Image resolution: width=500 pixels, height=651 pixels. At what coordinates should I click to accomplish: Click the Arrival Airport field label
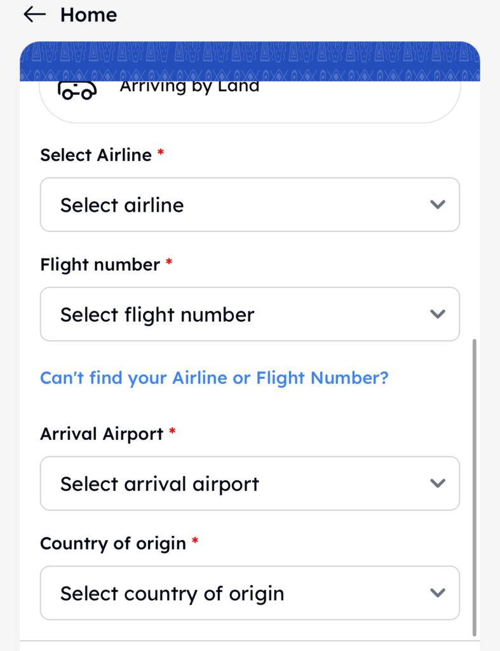pos(102,434)
